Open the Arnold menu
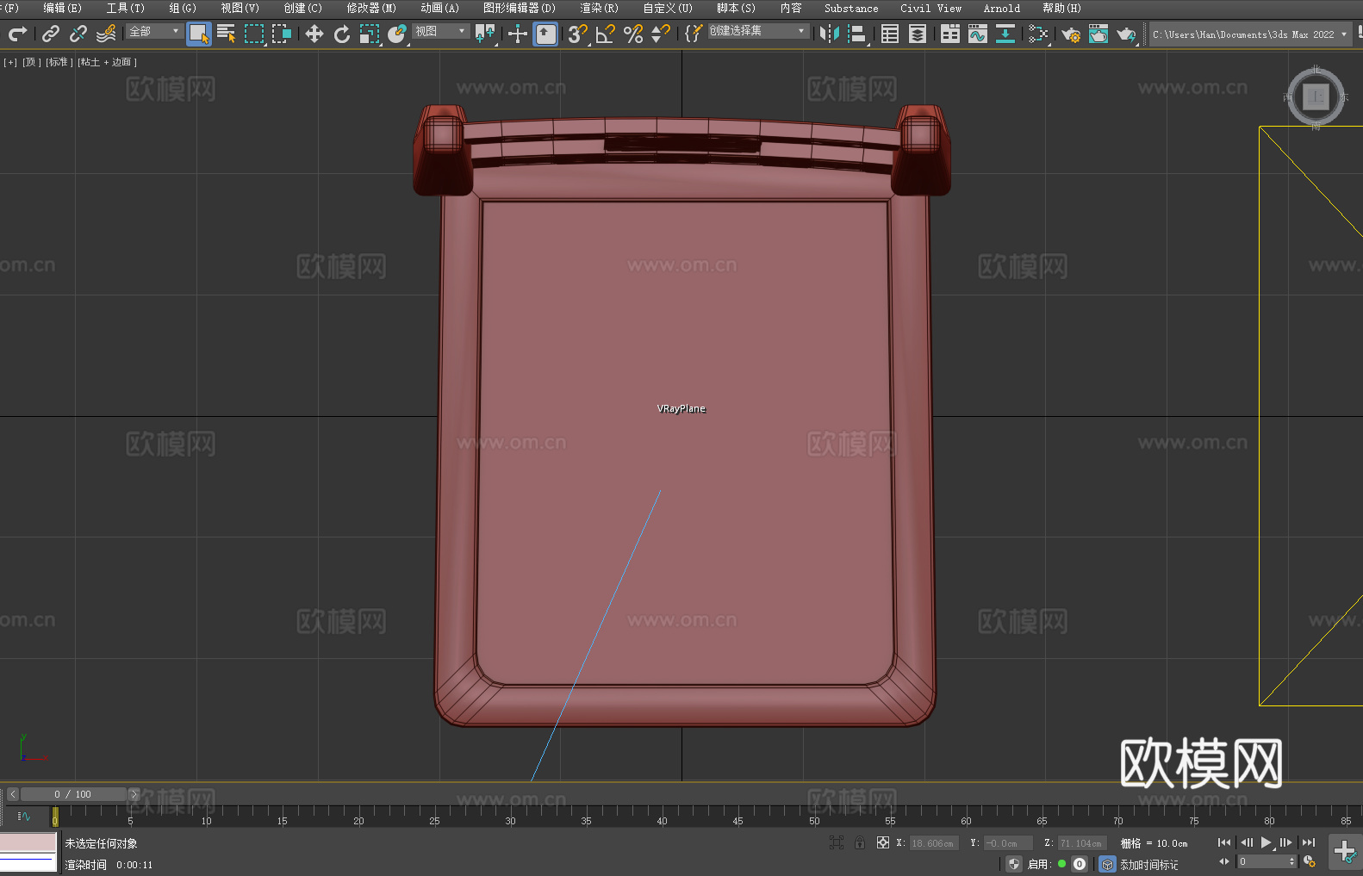The height and width of the screenshot is (876, 1363). point(1001,8)
